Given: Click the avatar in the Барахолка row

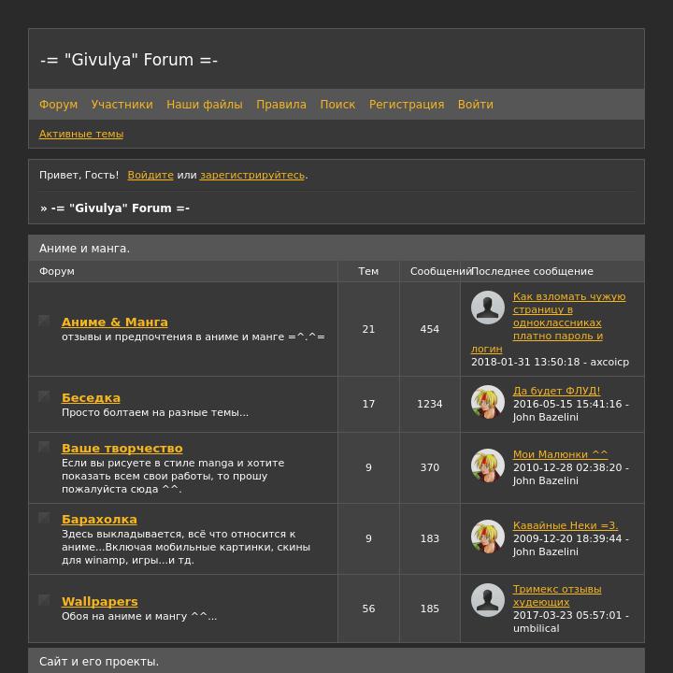Looking at the screenshot, I should [487, 537].
